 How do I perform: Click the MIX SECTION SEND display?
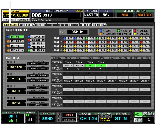pos(47,119)
